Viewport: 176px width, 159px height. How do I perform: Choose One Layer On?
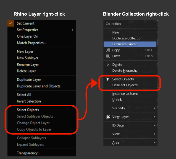28,36
